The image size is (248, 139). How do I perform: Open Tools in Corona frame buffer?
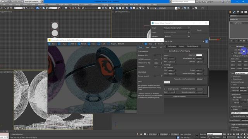point(102,44)
